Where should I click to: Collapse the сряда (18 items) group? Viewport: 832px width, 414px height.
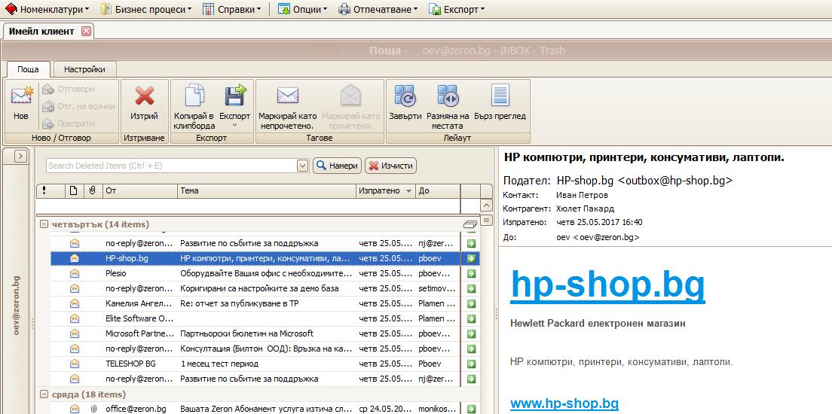tap(44, 394)
